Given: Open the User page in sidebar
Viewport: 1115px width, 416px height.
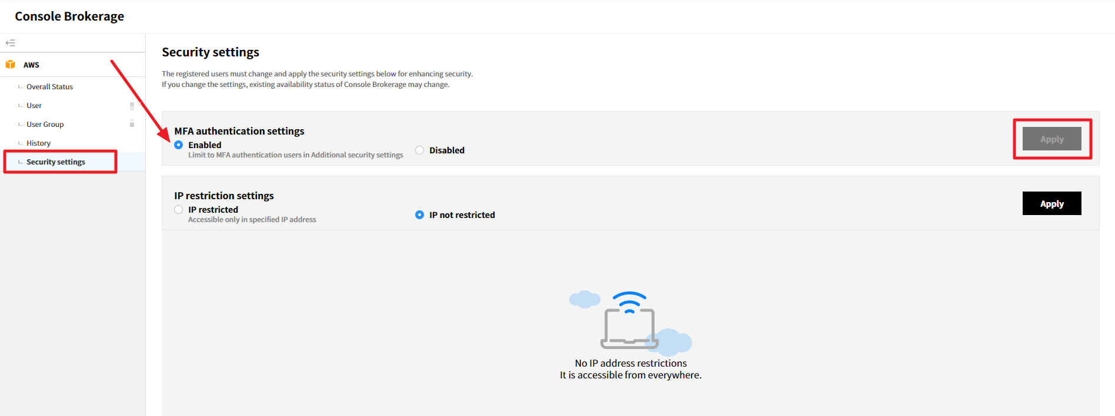Looking at the screenshot, I should click(x=34, y=106).
